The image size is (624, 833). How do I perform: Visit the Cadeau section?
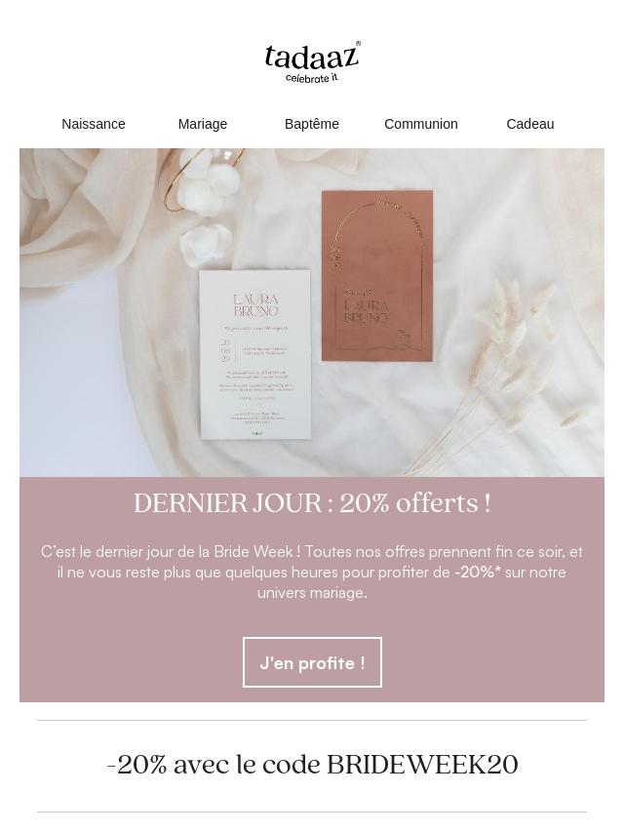click(530, 124)
